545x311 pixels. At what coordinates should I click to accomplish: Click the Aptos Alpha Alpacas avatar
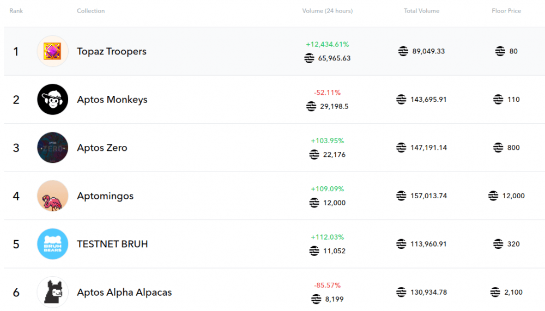[x=52, y=292]
